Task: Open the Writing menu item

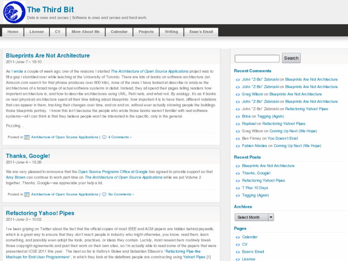Action: coord(171,32)
